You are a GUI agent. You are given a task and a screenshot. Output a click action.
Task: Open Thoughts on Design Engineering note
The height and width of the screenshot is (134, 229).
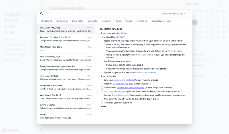click(x=66, y=68)
